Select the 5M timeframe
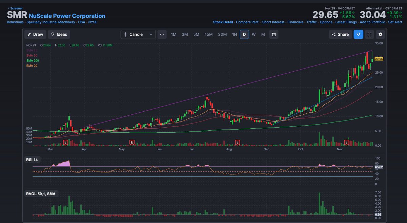Image resolution: width=407 pixels, height=223 pixels. [x=196, y=34]
